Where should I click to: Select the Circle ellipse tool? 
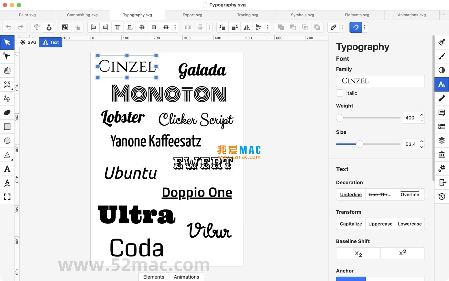pos(7,140)
